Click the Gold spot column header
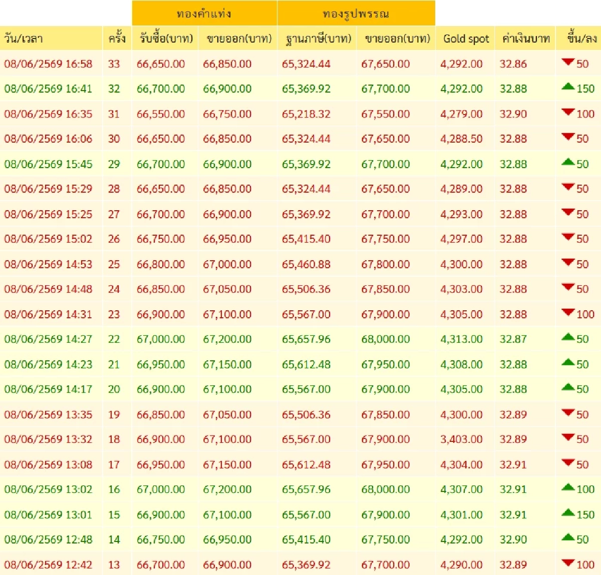 [466, 38]
